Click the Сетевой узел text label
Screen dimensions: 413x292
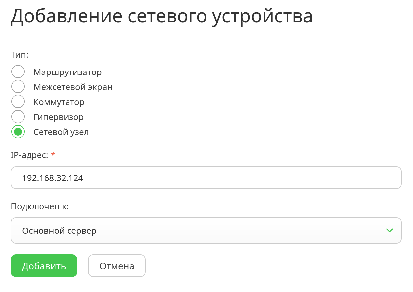point(61,132)
